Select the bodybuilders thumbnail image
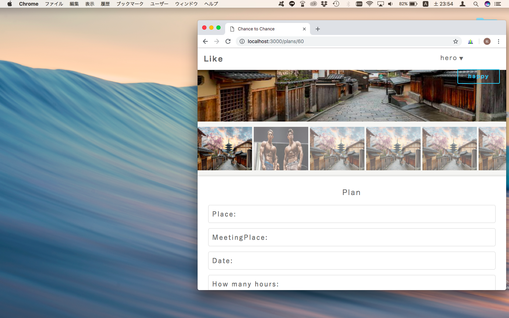509x318 pixels. pos(281,149)
